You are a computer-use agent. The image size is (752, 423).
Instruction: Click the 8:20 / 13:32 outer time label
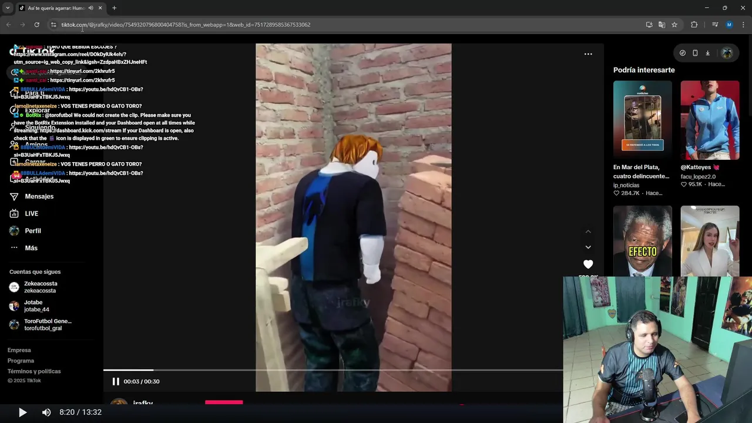tap(80, 412)
